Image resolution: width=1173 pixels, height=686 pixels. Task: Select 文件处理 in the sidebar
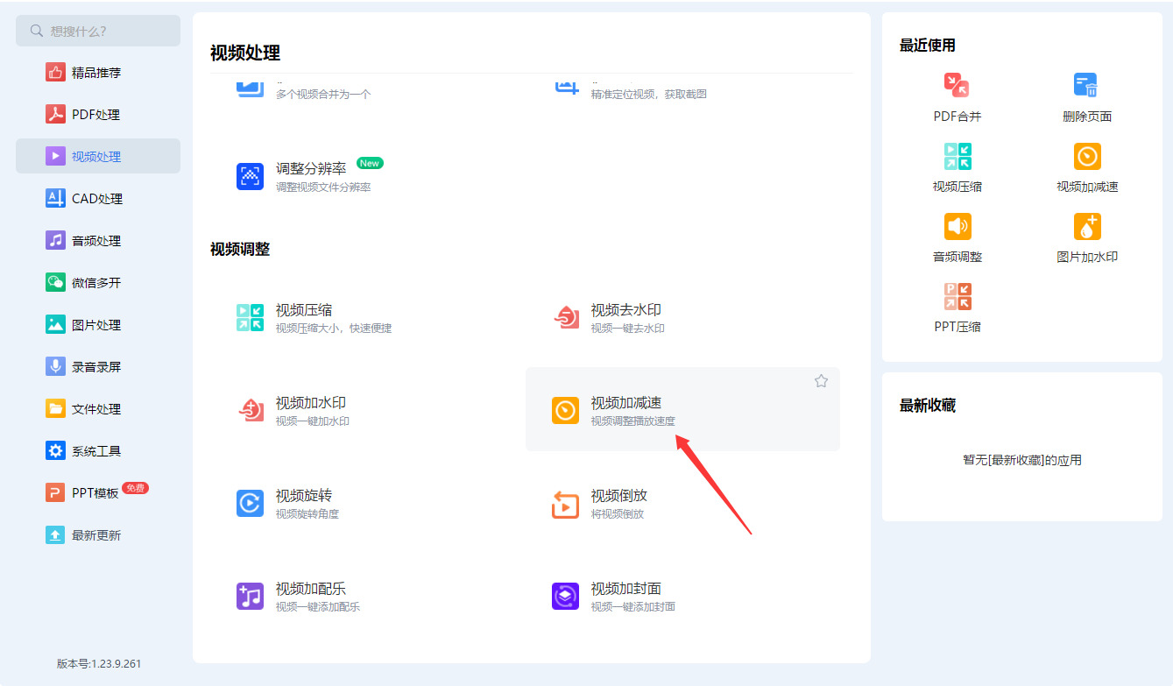coord(98,409)
